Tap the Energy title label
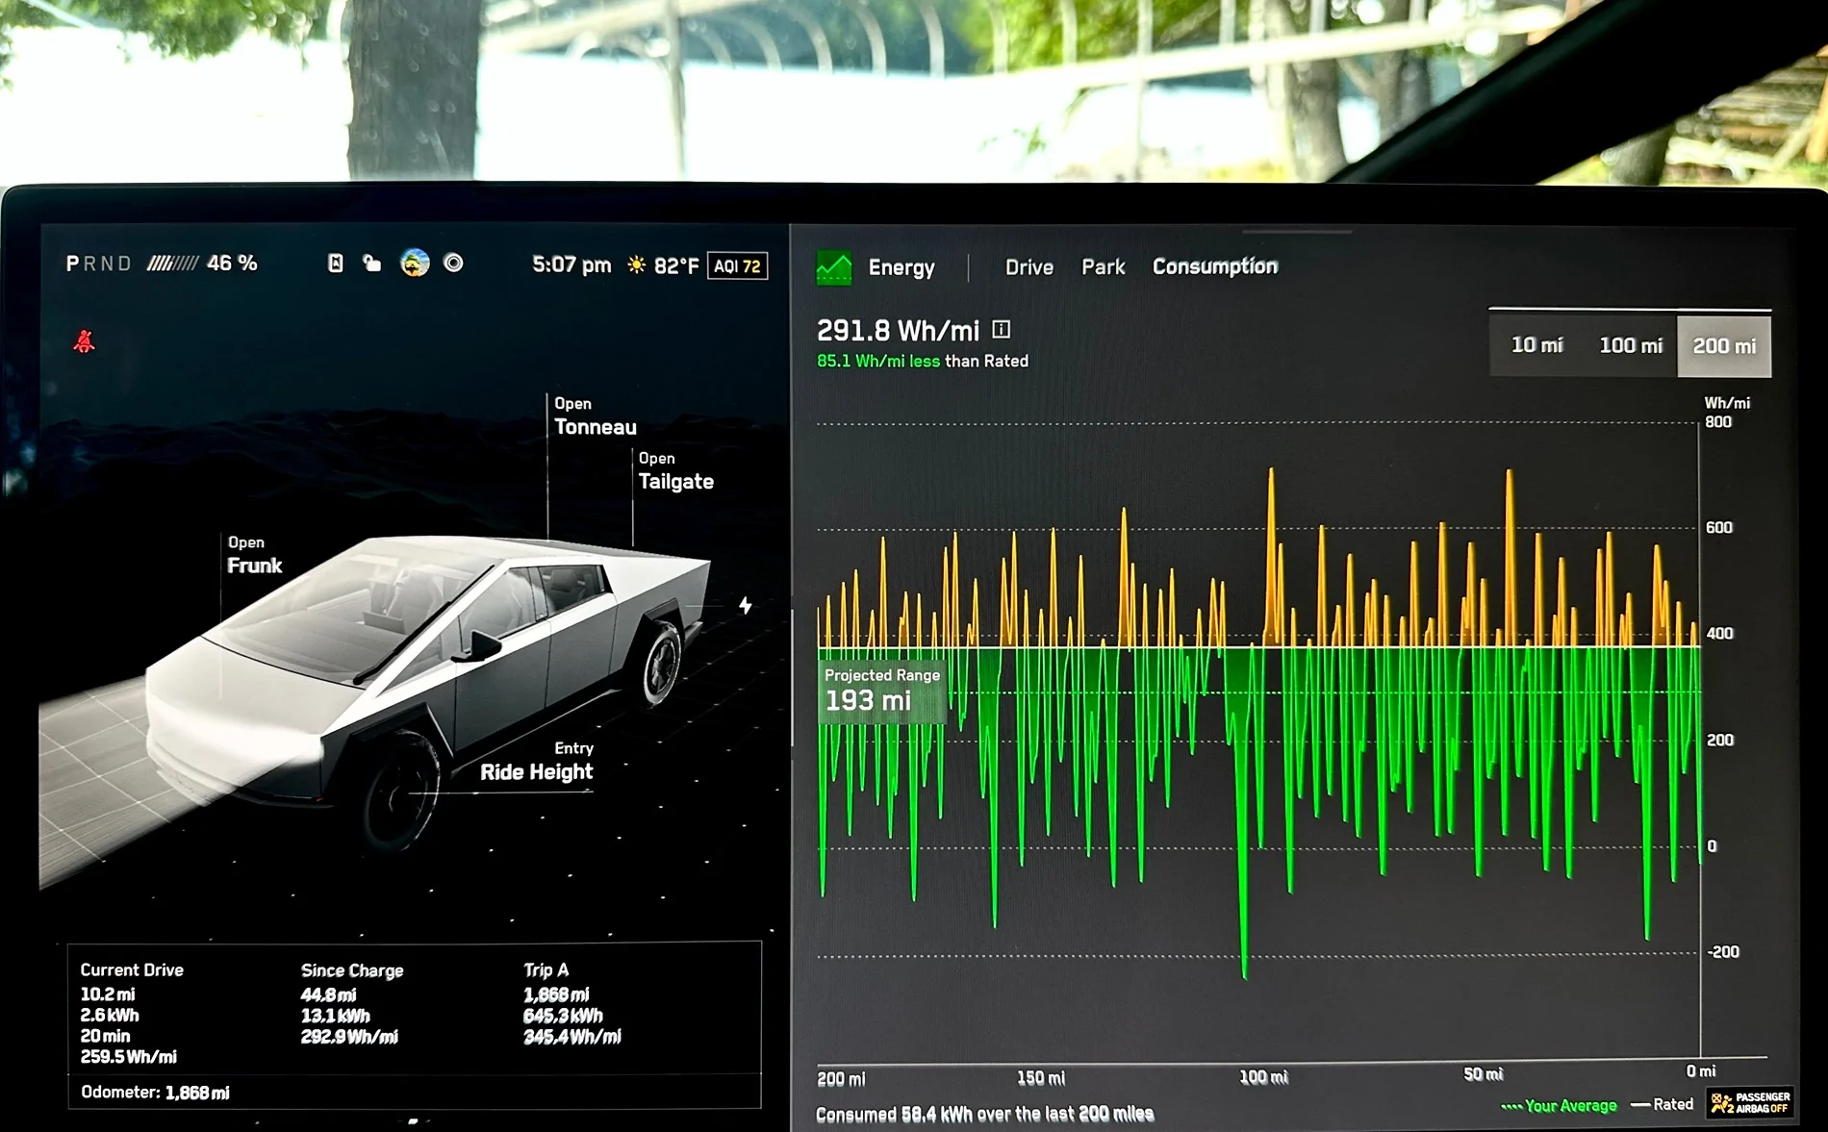 901,267
